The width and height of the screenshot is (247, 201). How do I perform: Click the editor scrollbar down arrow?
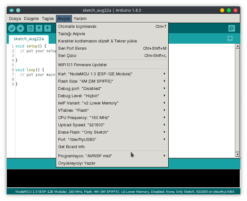point(238,154)
